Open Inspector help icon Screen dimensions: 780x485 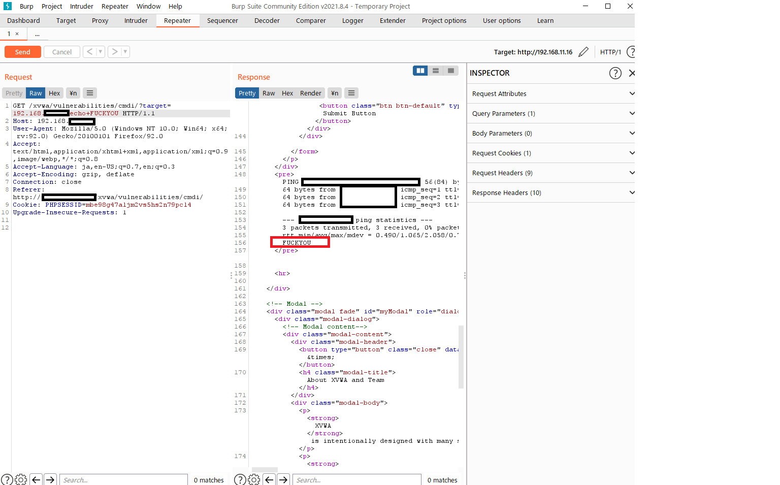click(x=615, y=73)
